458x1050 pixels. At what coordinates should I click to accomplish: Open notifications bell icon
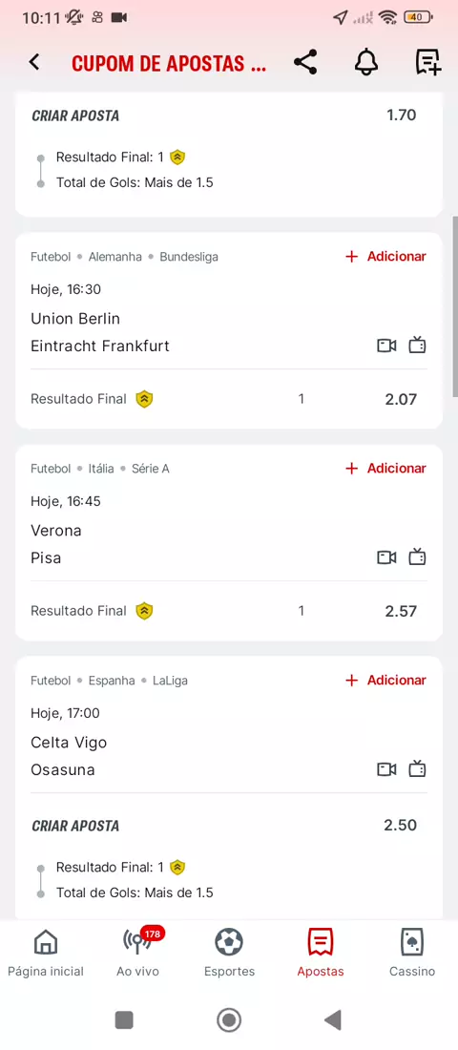[x=365, y=62]
